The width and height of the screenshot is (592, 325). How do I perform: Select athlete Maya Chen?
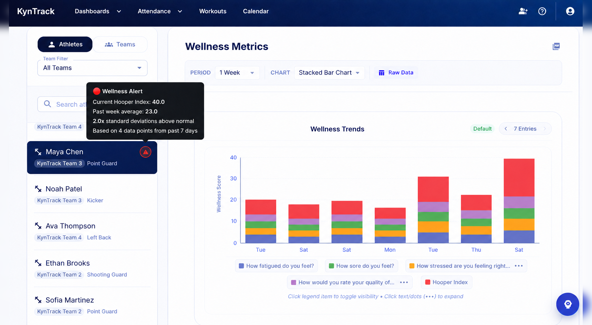pyautogui.click(x=92, y=157)
